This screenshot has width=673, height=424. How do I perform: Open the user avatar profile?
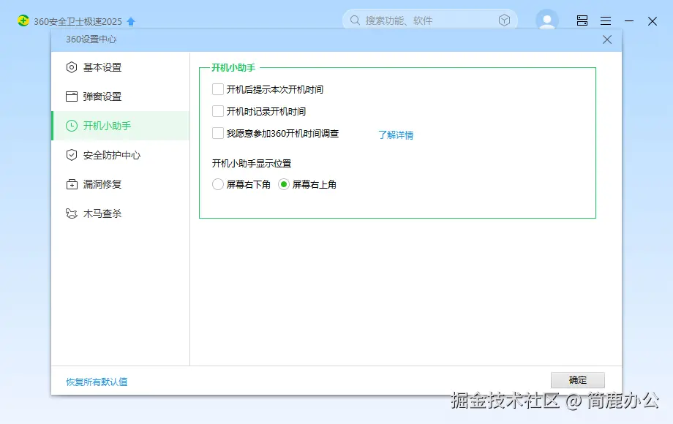pos(547,20)
